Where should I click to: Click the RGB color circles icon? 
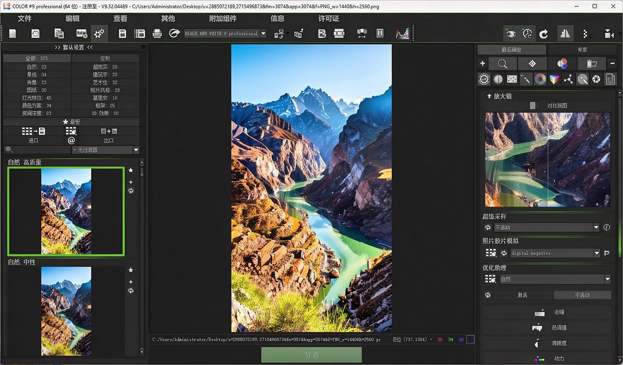562,64
